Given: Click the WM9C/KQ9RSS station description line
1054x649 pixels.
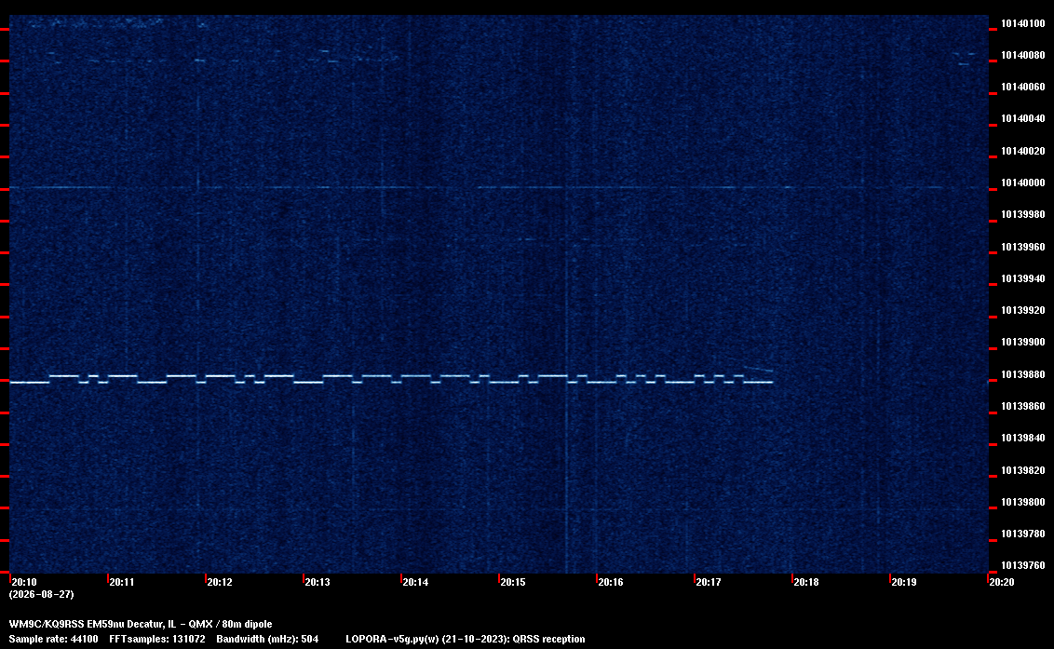Looking at the screenshot, I should click(141, 624).
